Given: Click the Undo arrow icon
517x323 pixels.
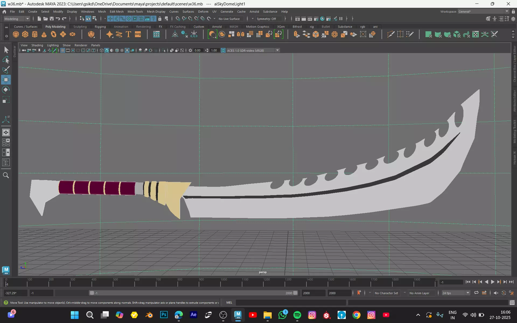Looking at the screenshot, I should pyautogui.click(x=58, y=19).
